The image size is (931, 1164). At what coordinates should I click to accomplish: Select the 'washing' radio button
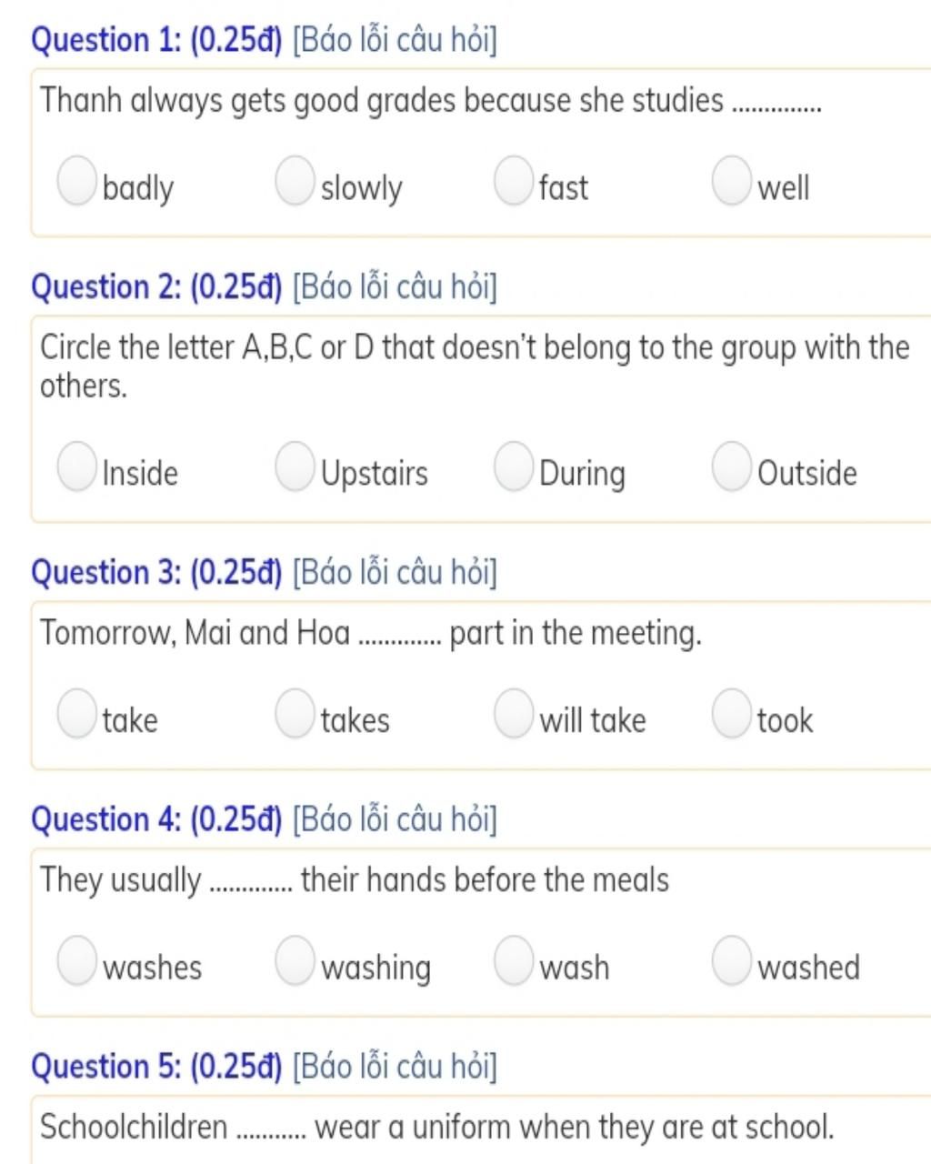[295, 960]
